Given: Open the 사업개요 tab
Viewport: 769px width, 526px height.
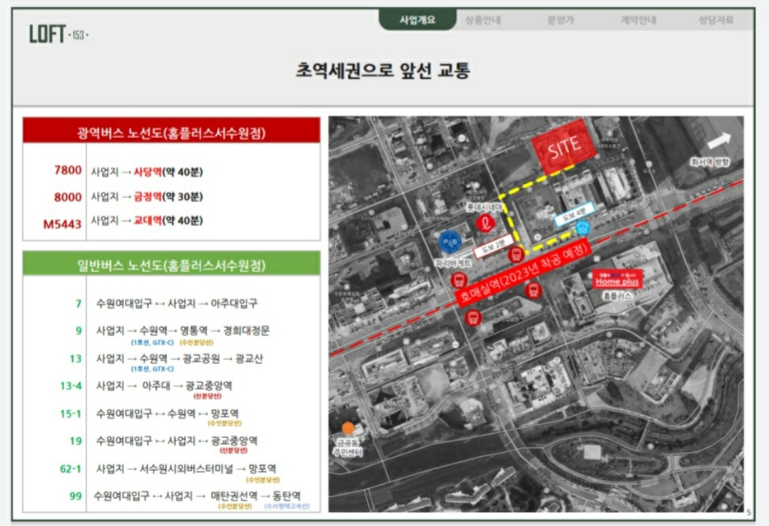Looking at the screenshot, I should (x=417, y=21).
